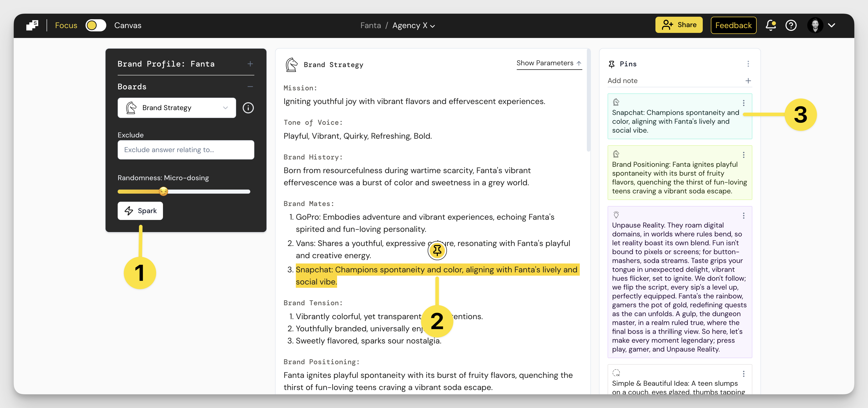This screenshot has width=868, height=408.
Task: Open options for Brand Positioning pin
Action: point(744,155)
